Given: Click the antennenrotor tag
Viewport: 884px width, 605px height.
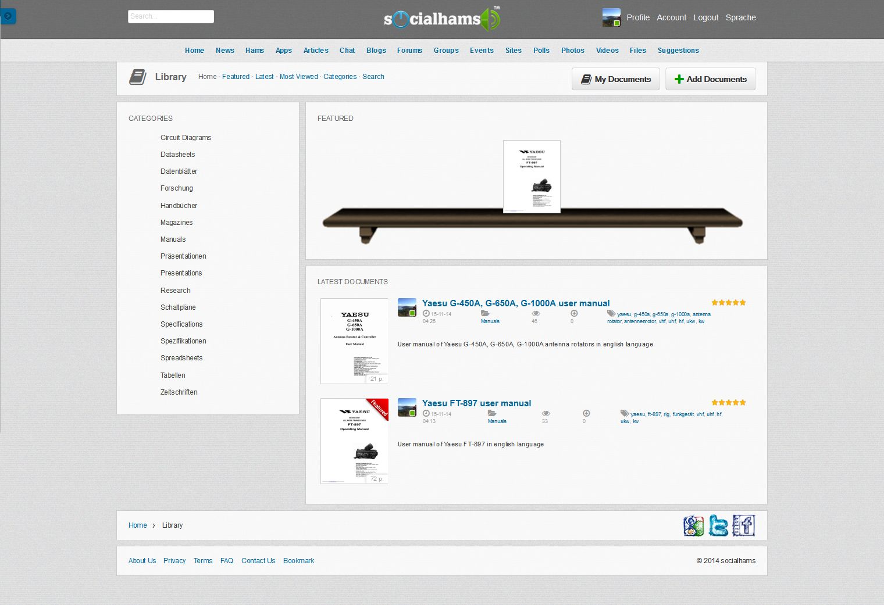Looking at the screenshot, I should [x=640, y=321].
